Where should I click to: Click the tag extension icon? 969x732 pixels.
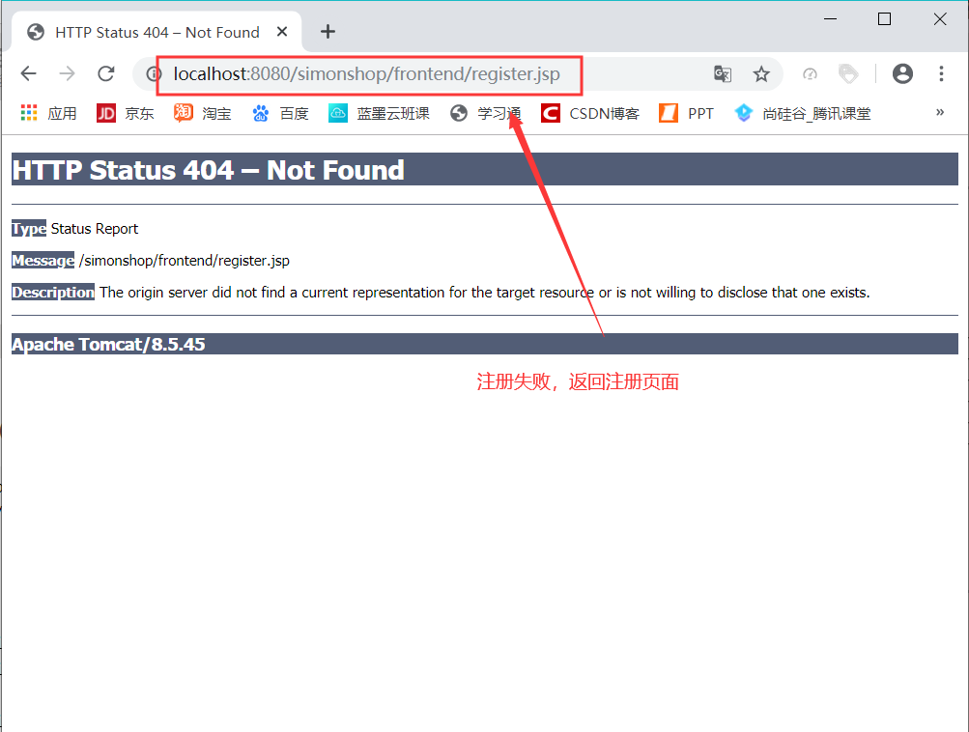[x=848, y=74]
